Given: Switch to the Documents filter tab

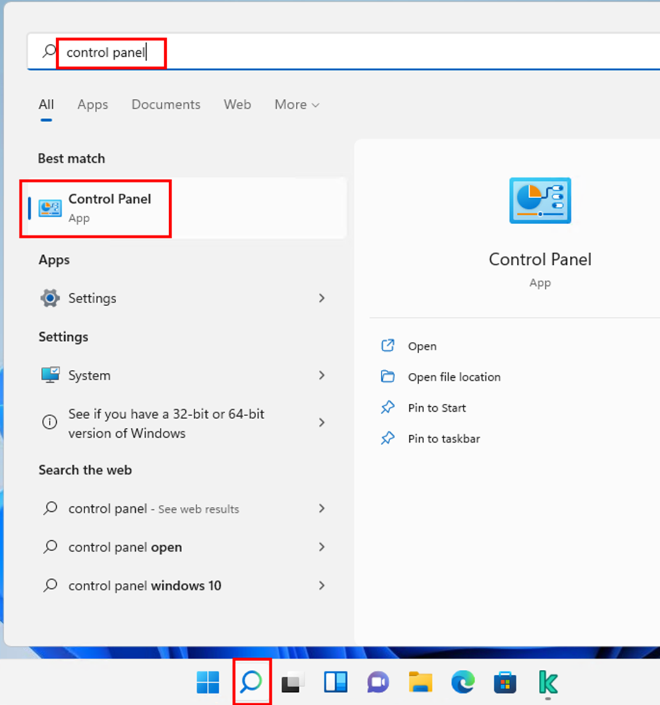Looking at the screenshot, I should [165, 104].
